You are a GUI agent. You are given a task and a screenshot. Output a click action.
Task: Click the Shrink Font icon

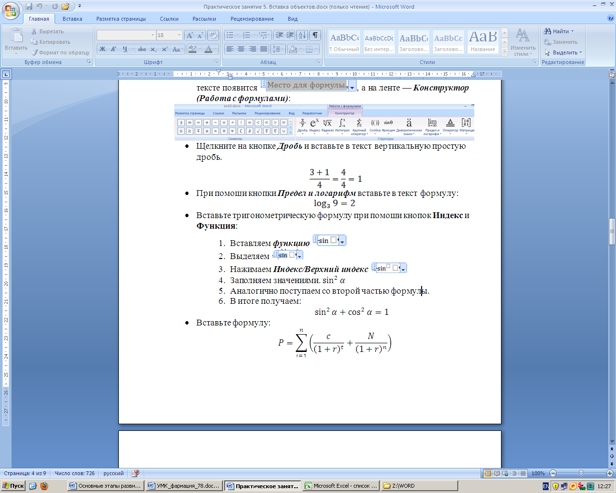click(x=200, y=35)
